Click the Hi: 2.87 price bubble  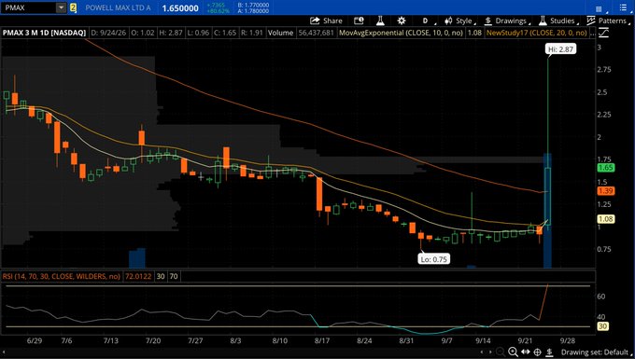pos(560,49)
